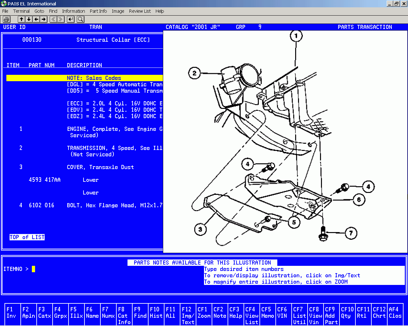Image resolution: width=408 pixels, height=326 pixels.
Task: Click callout 1 in the illustration
Action: click(x=296, y=36)
